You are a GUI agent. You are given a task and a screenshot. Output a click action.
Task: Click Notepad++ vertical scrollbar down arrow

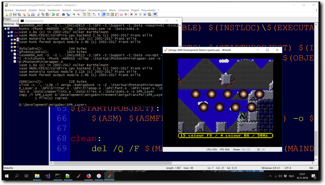(316, 160)
